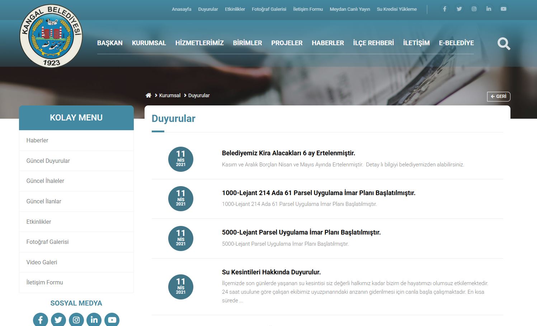Screen dimensions: 537x326
Task: Read the Su Kesintileri Hakkında Duyurulur announcement
Action: pyautogui.click(x=271, y=272)
